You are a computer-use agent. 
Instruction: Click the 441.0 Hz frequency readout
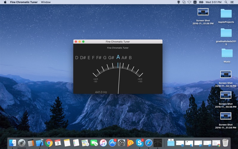(101, 92)
